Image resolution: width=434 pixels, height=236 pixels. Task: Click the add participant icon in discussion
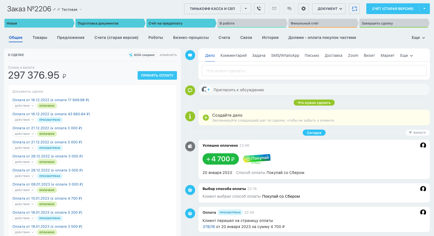tap(206, 90)
